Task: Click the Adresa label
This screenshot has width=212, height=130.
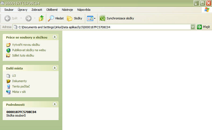Action: click(7, 27)
